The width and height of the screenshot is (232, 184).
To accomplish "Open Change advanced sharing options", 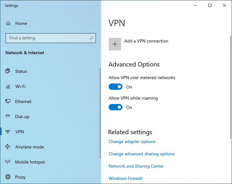I will click(141, 154).
